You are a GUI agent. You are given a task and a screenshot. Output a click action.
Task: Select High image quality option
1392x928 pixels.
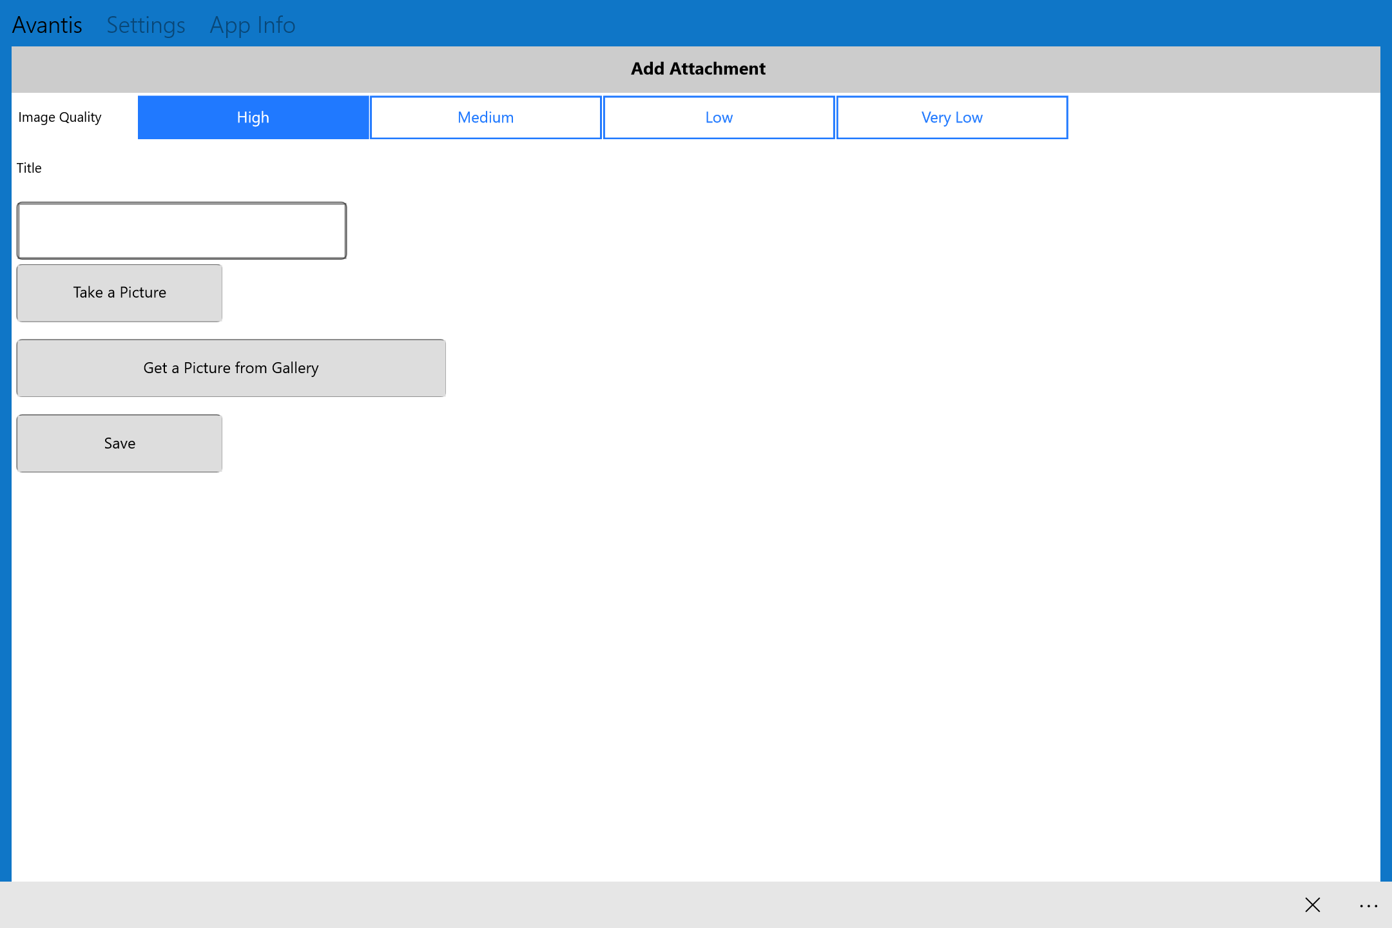coord(254,117)
